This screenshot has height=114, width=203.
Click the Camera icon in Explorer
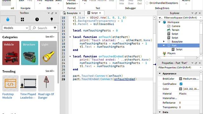169,26
